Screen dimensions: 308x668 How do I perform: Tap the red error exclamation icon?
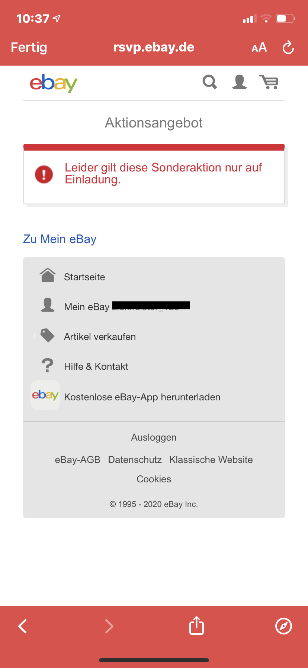44,174
